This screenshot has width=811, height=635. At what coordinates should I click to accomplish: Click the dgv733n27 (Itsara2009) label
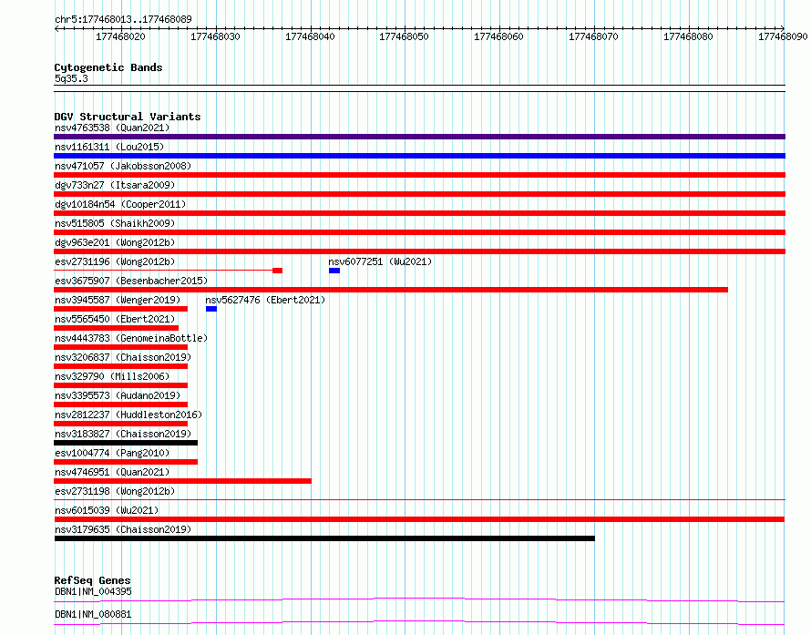click(x=115, y=185)
